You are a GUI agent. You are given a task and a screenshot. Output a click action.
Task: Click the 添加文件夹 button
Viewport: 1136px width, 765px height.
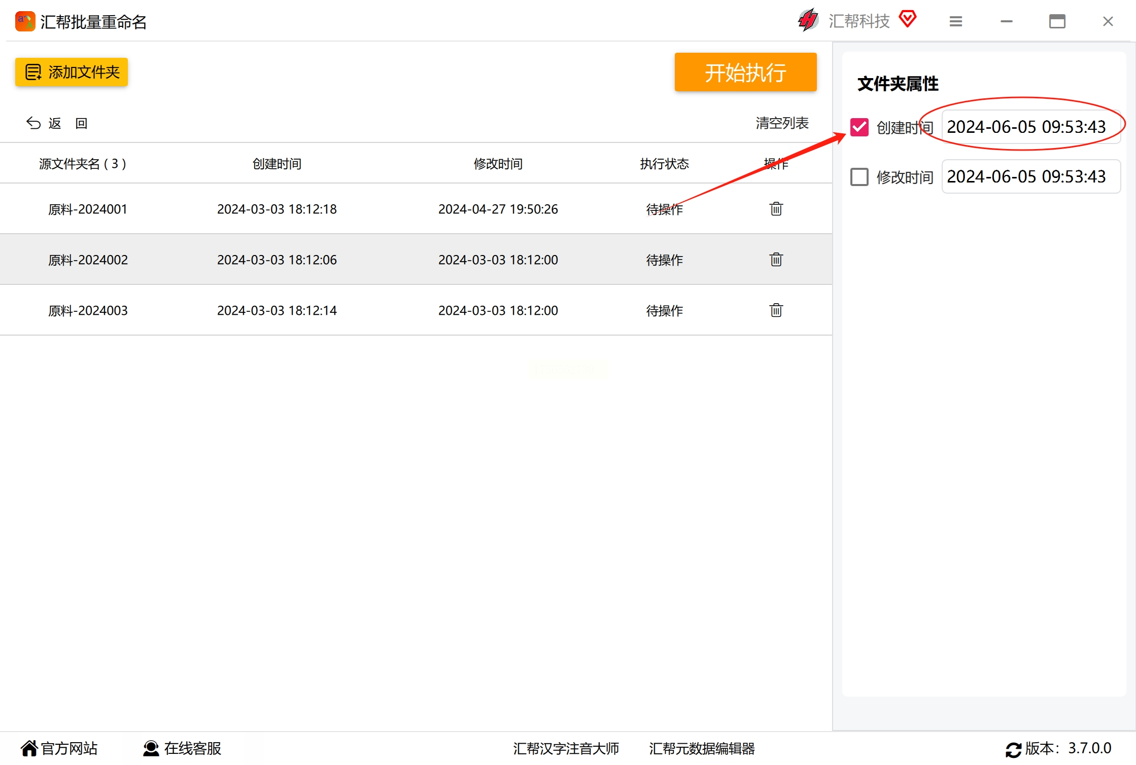pyautogui.click(x=72, y=72)
